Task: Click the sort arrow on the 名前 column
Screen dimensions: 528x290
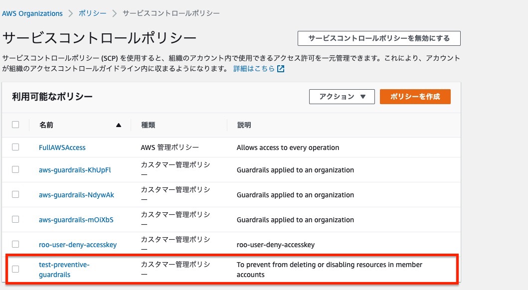Action: [118, 125]
